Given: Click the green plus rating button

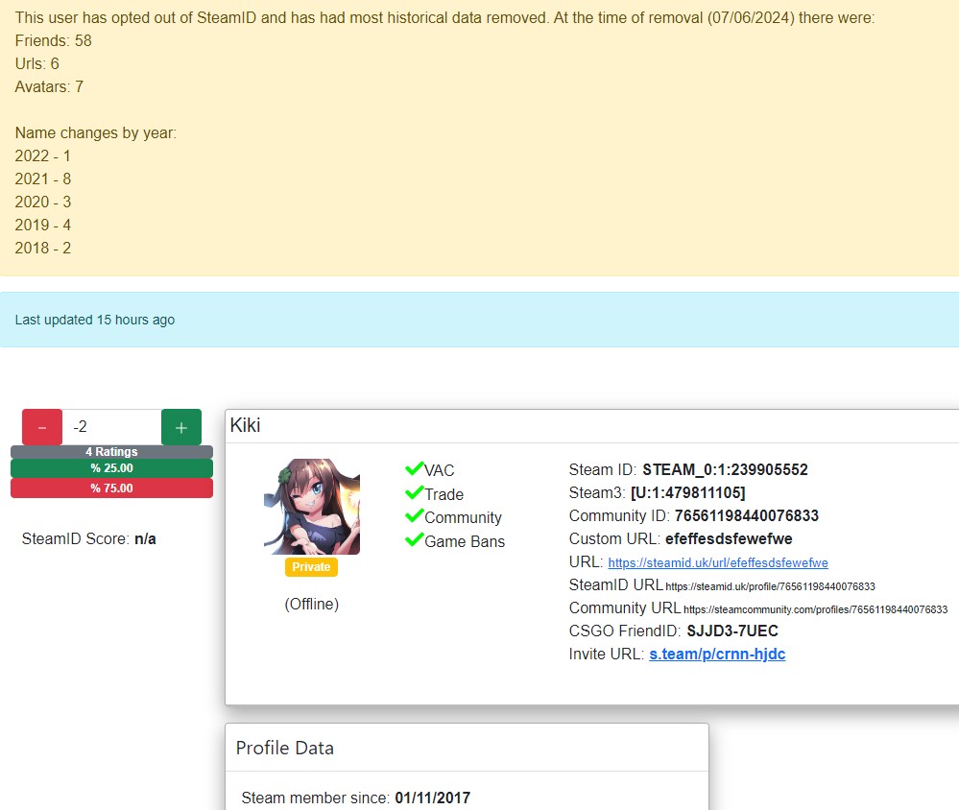Looking at the screenshot, I should click(x=181, y=427).
